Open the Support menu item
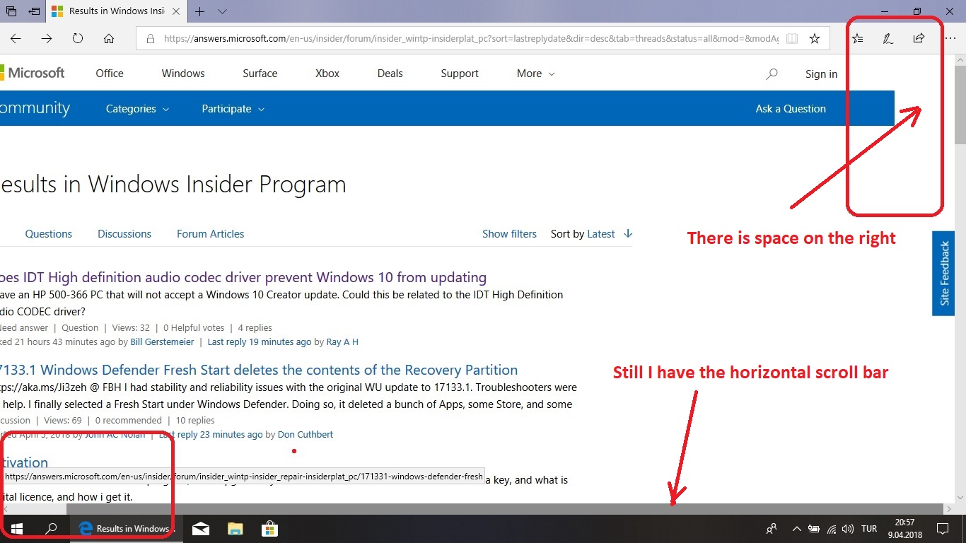The image size is (966, 543). [460, 74]
